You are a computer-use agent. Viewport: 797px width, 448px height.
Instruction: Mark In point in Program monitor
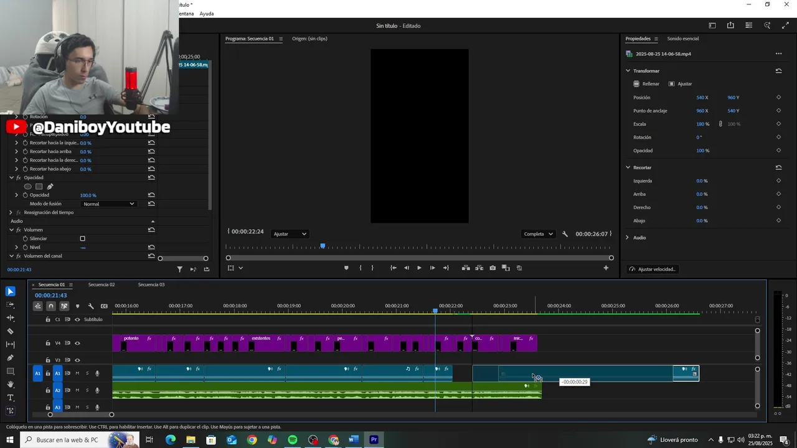(x=361, y=268)
